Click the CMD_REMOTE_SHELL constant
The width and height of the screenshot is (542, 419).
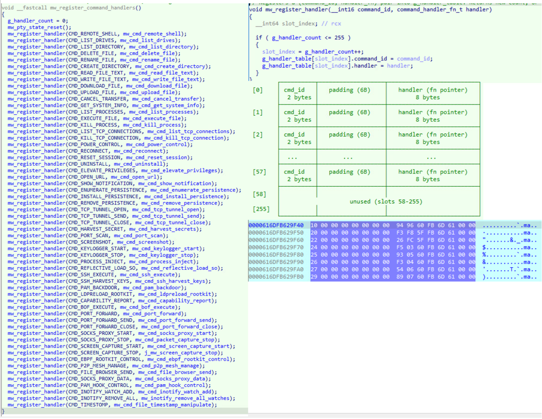point(92,34)
